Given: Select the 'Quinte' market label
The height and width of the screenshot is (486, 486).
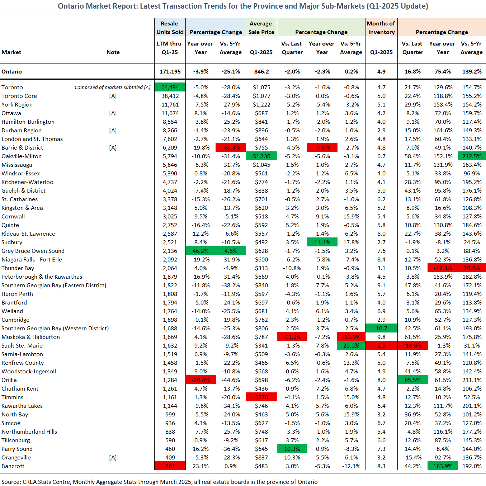Looking at the screenshot, I should tap(10, 225).
